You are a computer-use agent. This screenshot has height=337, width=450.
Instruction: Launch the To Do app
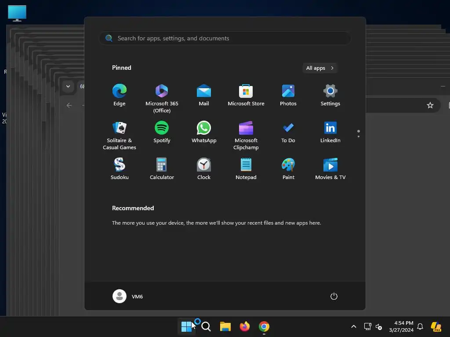click(288, 132)
